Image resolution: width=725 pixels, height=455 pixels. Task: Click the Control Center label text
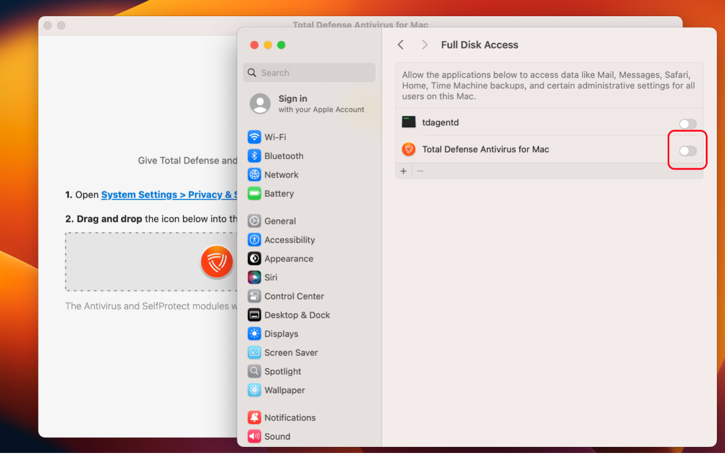(x=294, y=296)
